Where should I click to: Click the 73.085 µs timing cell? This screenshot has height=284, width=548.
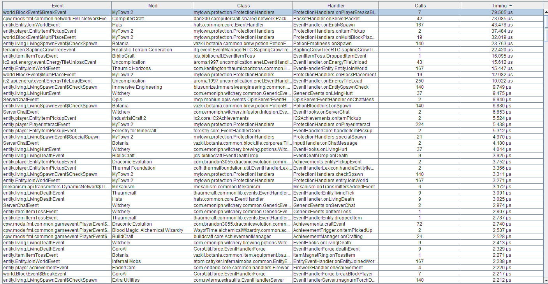(x=502, y=19)
